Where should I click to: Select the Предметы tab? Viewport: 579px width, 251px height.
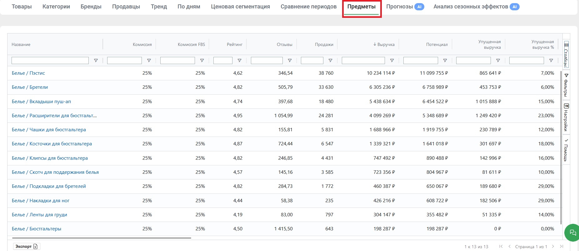click(362, 7)
